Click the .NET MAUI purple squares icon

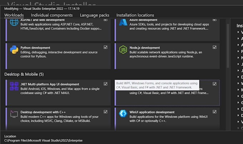(14, 86)
